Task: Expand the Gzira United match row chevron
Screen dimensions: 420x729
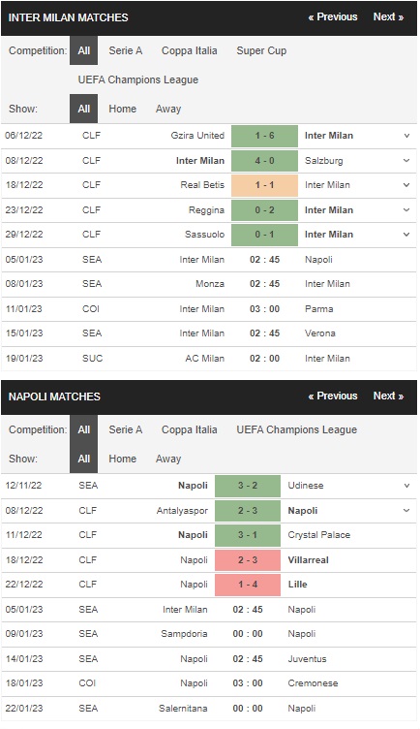Action: pyautogui.click(x=406, y=136)
